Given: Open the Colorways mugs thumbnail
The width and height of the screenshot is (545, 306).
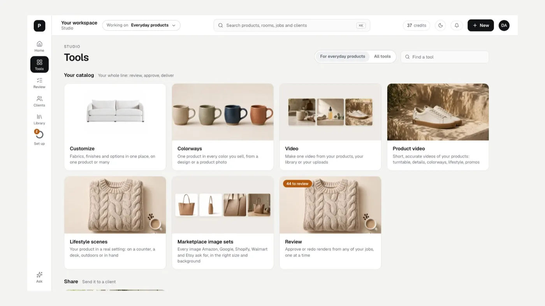Looking at the screenshot, I should [x=223, y=112].
